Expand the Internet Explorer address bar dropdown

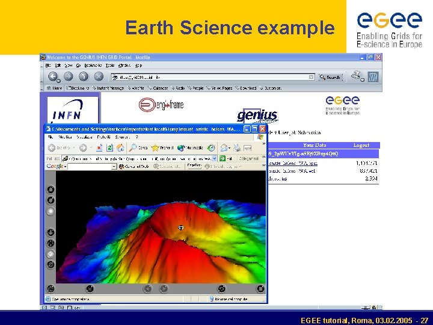click(214, 158)
